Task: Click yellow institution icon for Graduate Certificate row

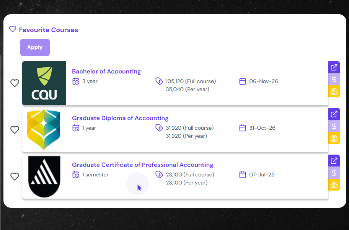Action: point(334,185)
